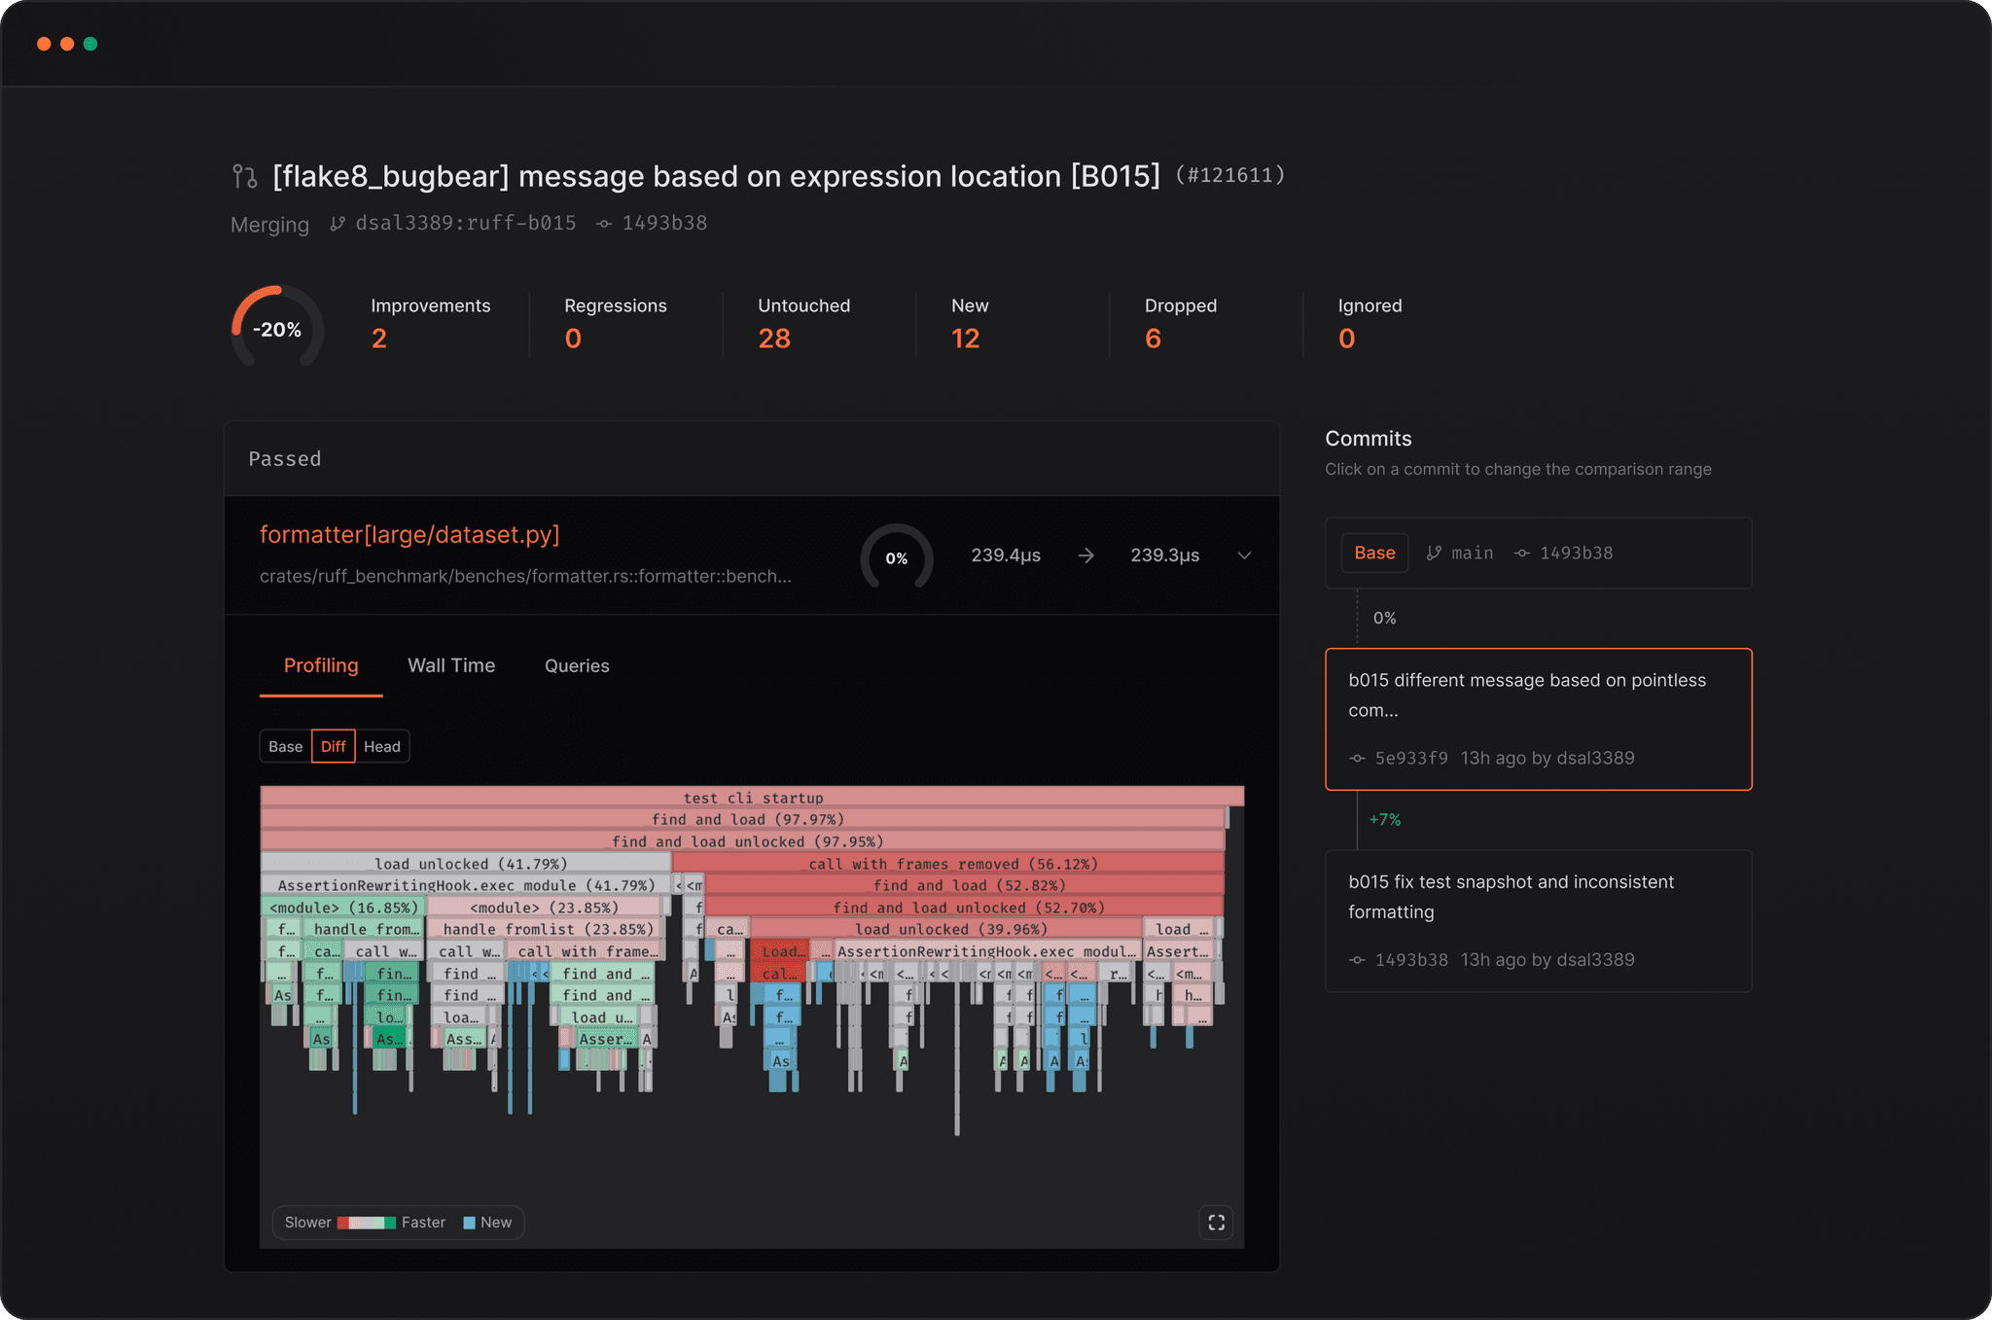The image size is (1992, 1320).
Task: Click the commit icon next to 5e933f9
Action: [x=1356, y=758]
